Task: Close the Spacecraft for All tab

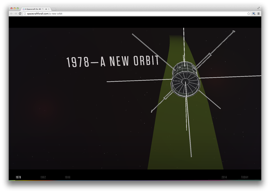Action: click(x=49, y=9)
